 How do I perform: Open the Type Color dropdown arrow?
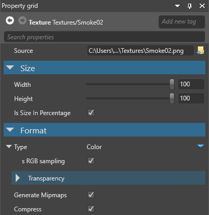[x=201, y=146]
